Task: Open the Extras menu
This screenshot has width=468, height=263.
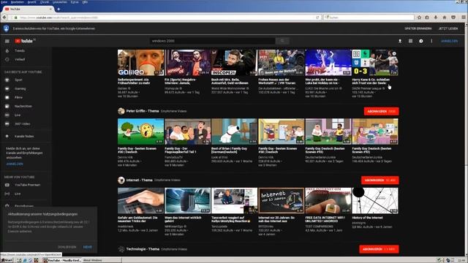Action: click(x=75, y=1)
